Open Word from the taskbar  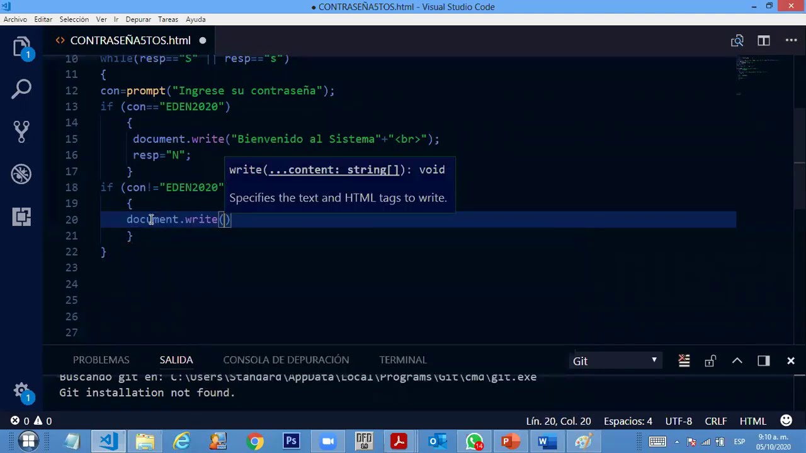click(546, 441)
